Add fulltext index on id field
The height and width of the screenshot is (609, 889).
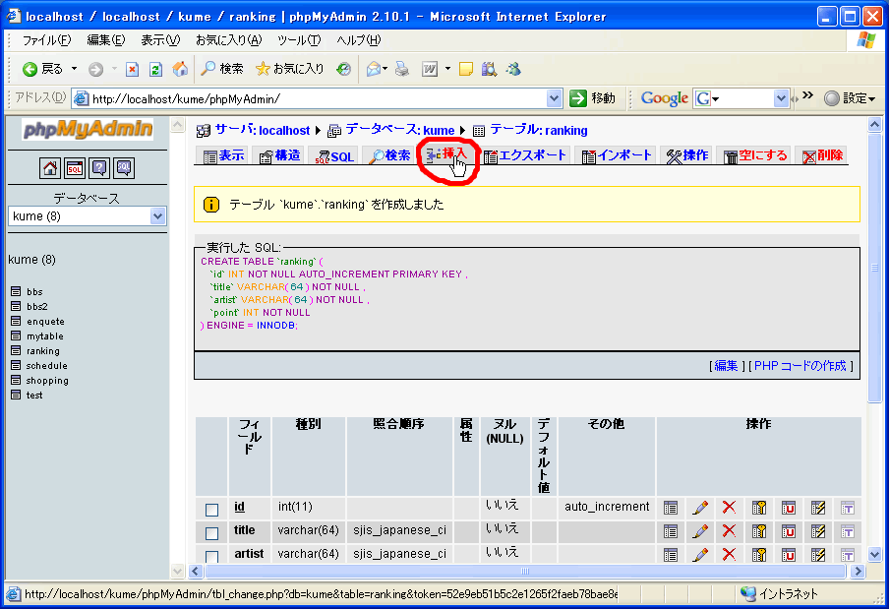click(847, 508)
